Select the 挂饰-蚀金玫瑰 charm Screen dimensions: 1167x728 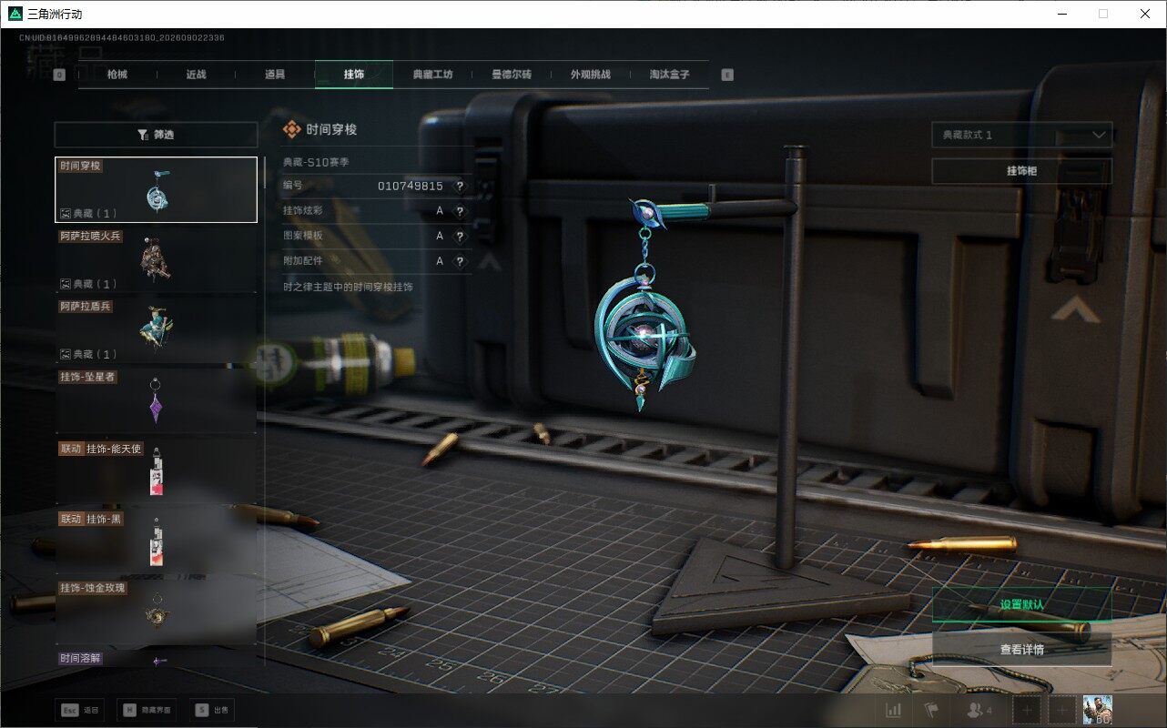coord(156,612)
